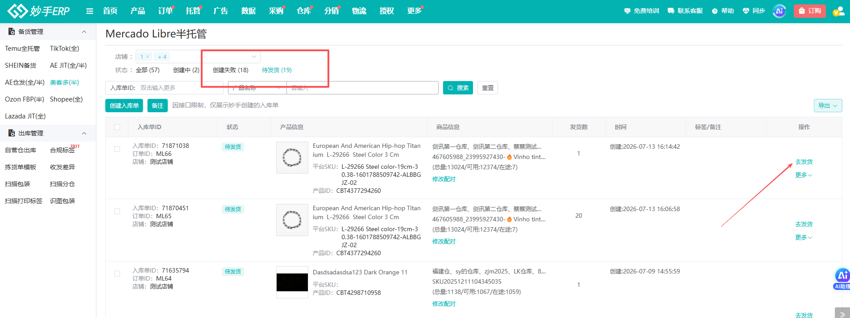Open the floating AI助理 assistant icon
Image resolution: width=850 pixels, height=318 pixels.
(x=842, y=279)
